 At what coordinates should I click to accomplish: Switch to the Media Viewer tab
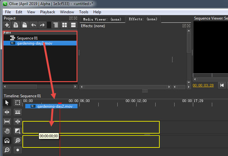pyautogui.click(x=102, y=19)
